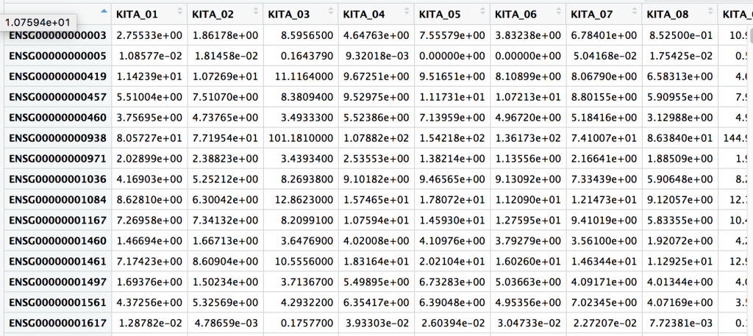Click cell value 1.54218e+02

click(452, 137)
